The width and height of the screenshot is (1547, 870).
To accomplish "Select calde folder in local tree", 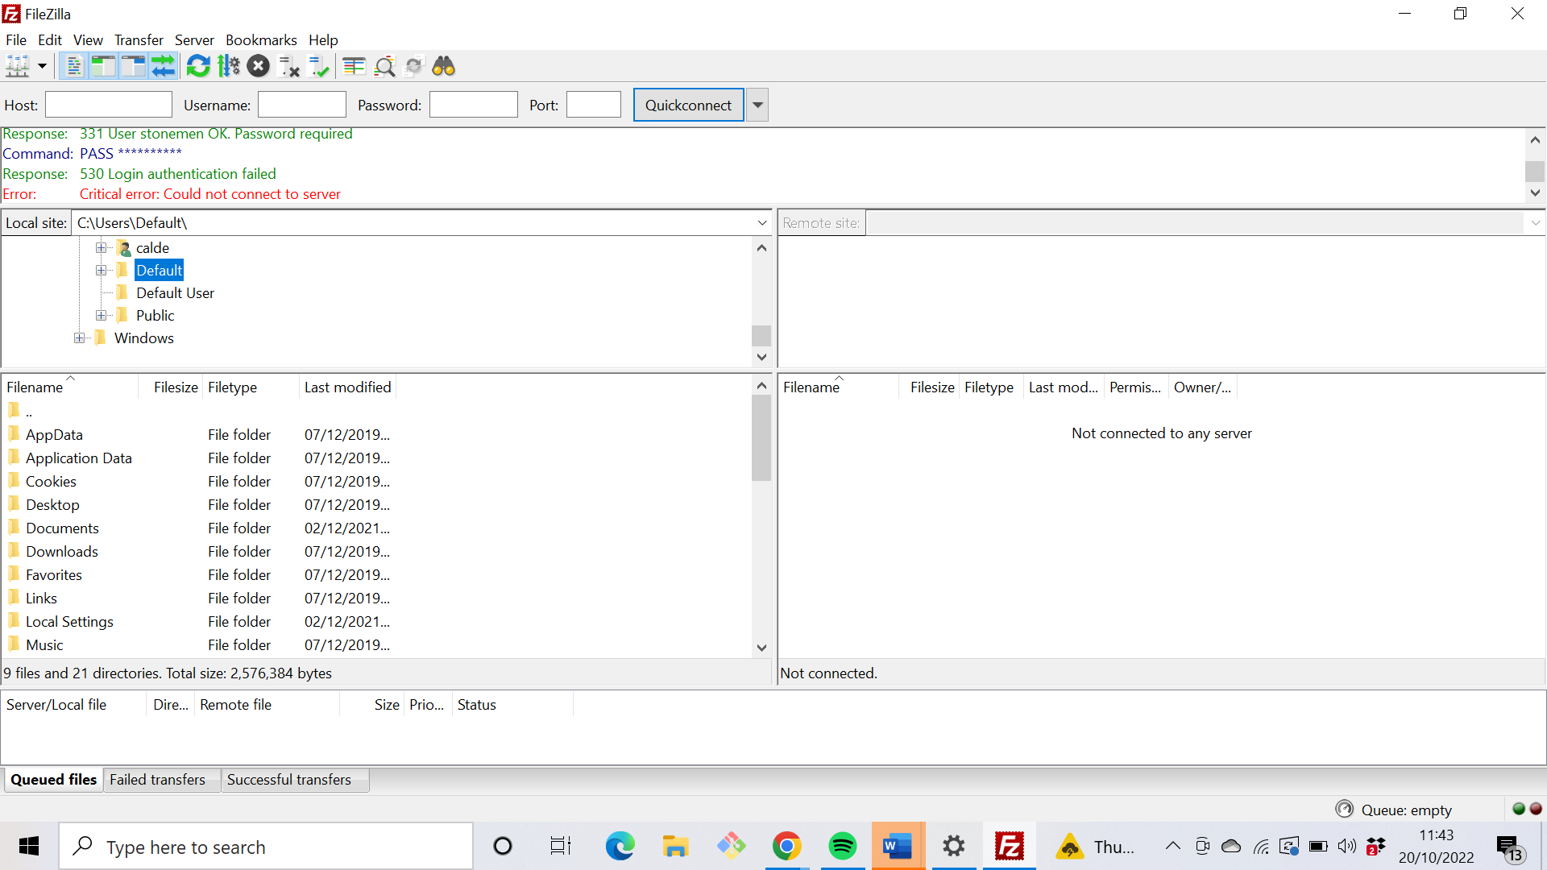I will tap(152, 248).
